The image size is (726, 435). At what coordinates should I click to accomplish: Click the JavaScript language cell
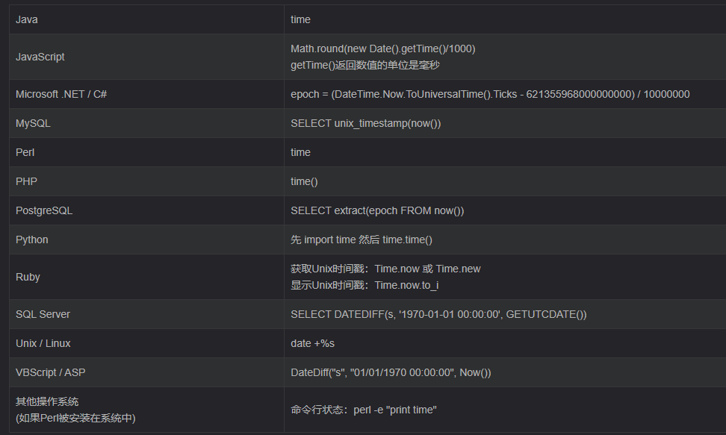(x=40, y=57)
